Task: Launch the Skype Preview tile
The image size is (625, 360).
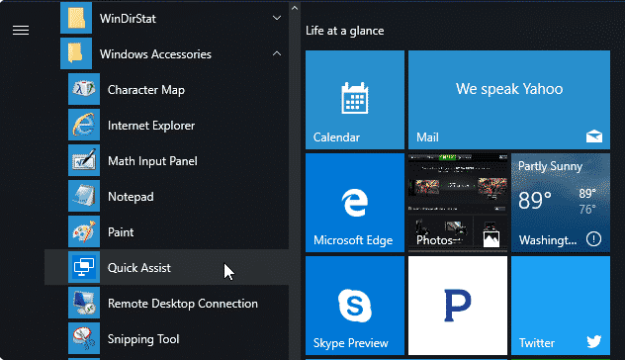Action: (355, 306)
